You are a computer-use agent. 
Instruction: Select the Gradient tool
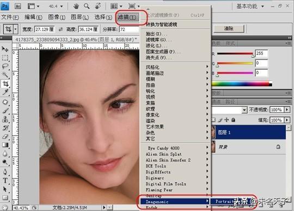point(5,145)
